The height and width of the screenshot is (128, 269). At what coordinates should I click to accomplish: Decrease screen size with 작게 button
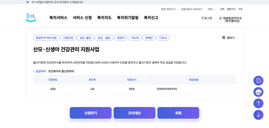pos(222,9)
